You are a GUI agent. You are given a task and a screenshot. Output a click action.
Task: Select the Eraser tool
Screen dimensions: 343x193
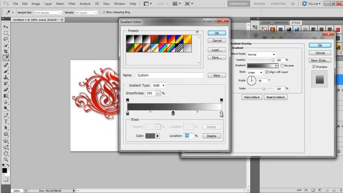pos(6,90)
